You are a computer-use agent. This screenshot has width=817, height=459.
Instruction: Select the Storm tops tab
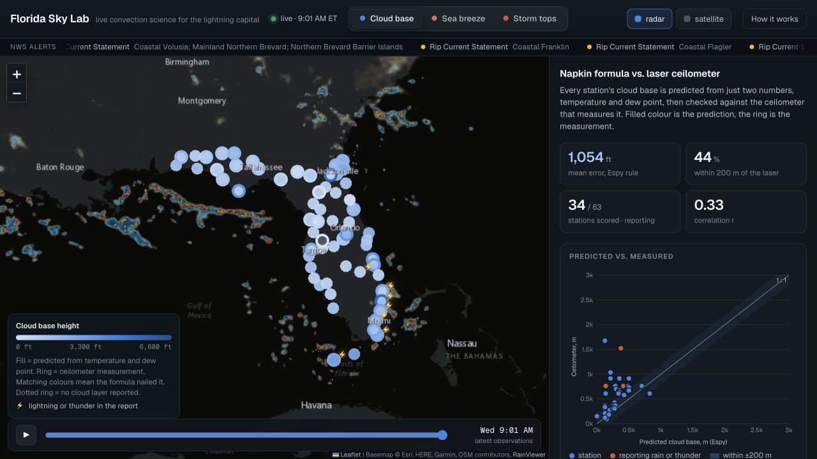pos(528,18)
